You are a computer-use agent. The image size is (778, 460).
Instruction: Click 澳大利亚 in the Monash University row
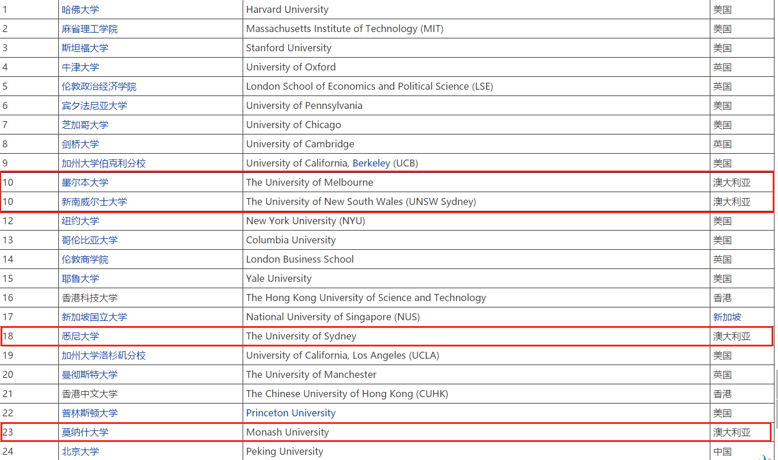point(732,432)
